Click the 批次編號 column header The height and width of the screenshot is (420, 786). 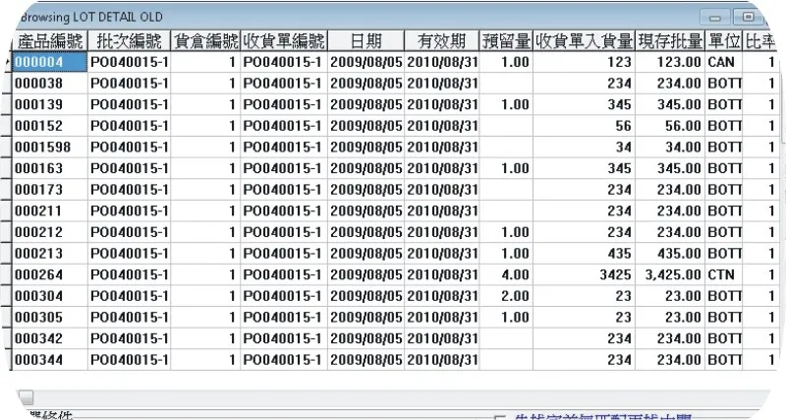[128, 41]
